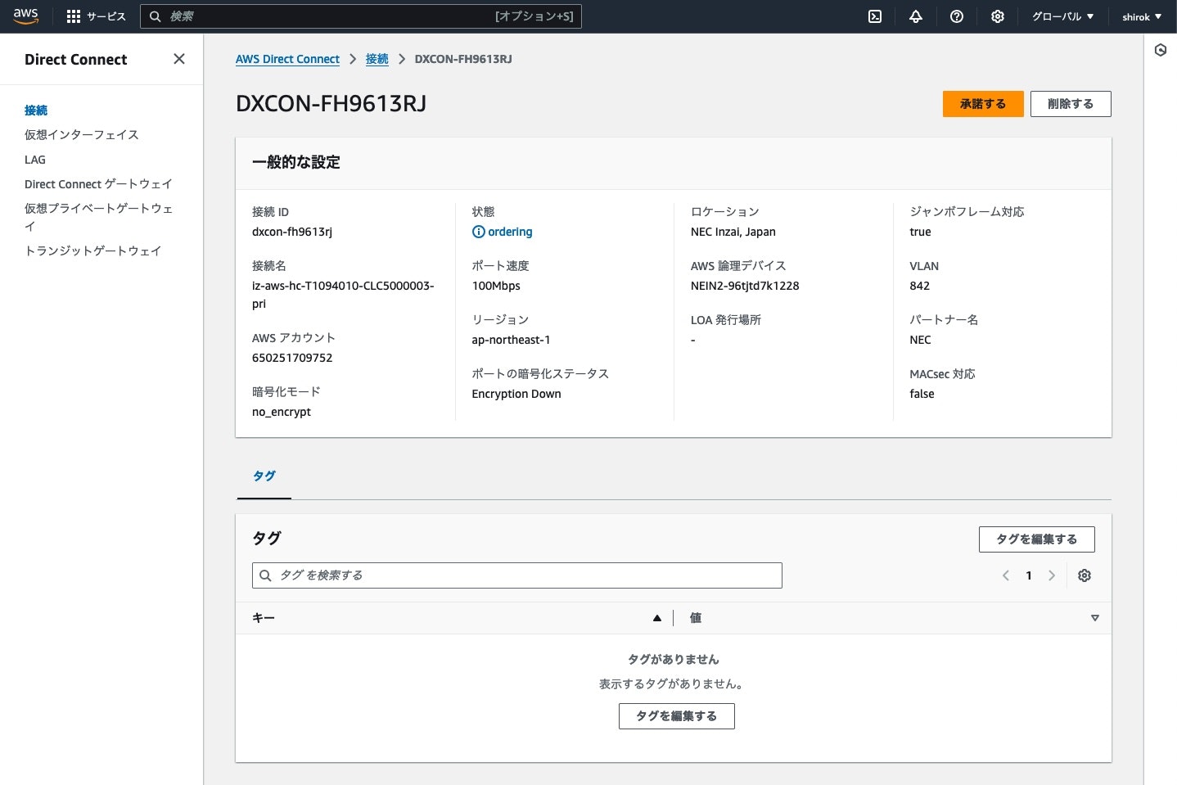Select トランジットゲートウェイ in sidebar
Image resolution: width=1177 pixels, height=785 pixels.
[92, 251]
